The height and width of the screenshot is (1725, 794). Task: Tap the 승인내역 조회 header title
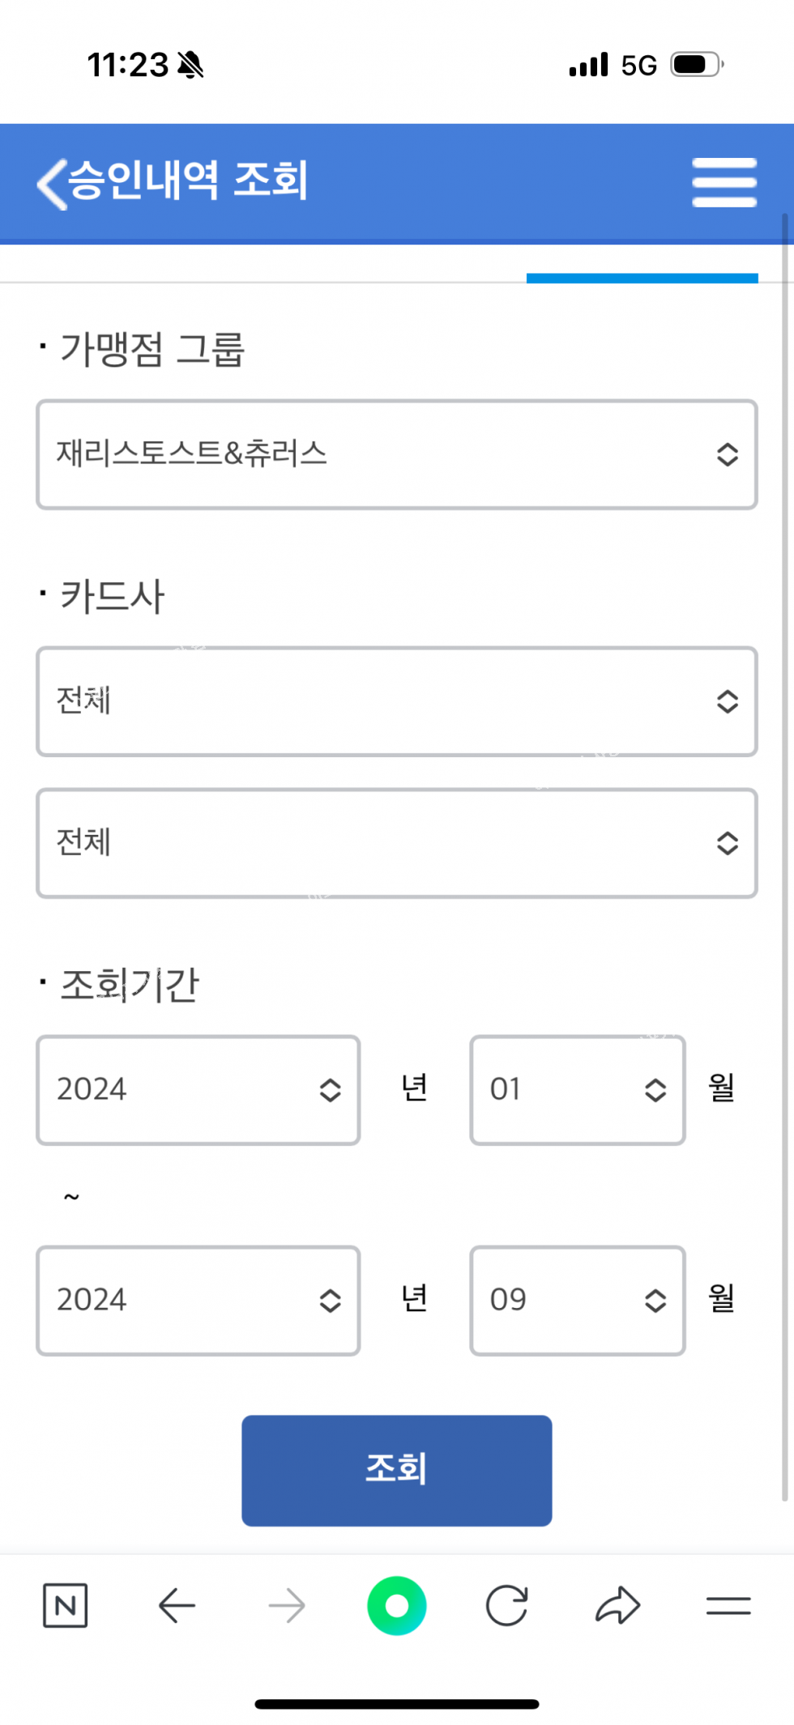(x=188, y=181)
